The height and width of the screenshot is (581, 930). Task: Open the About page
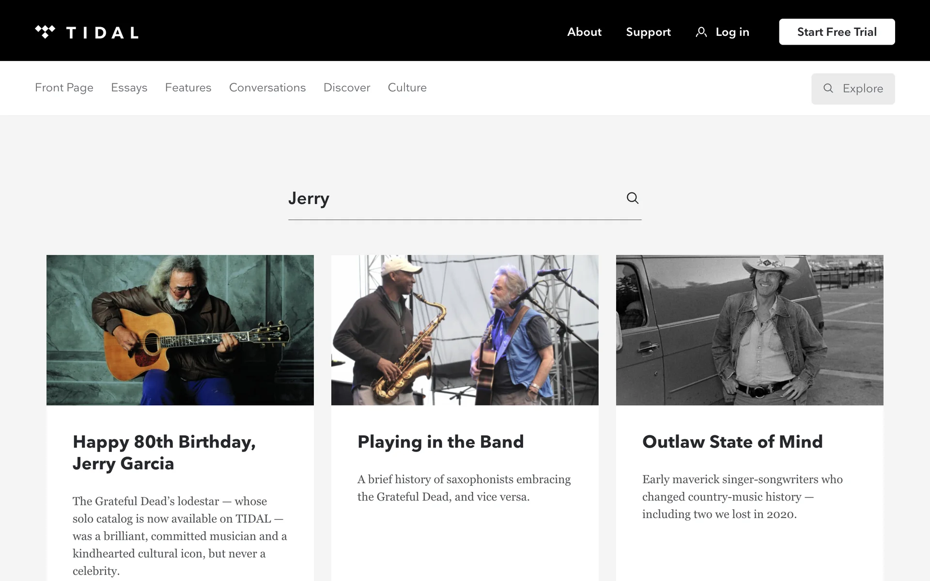tap(584, 32)
